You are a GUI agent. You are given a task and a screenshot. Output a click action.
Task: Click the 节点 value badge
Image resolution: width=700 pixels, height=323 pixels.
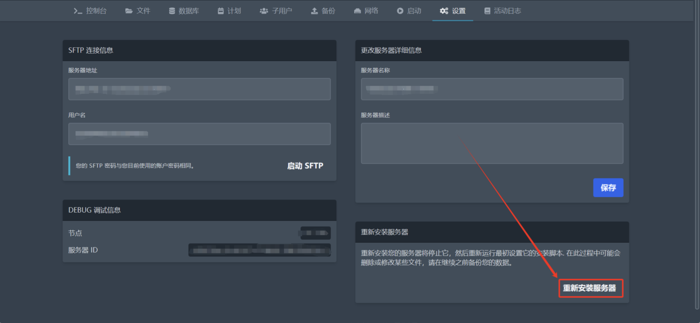315,233
